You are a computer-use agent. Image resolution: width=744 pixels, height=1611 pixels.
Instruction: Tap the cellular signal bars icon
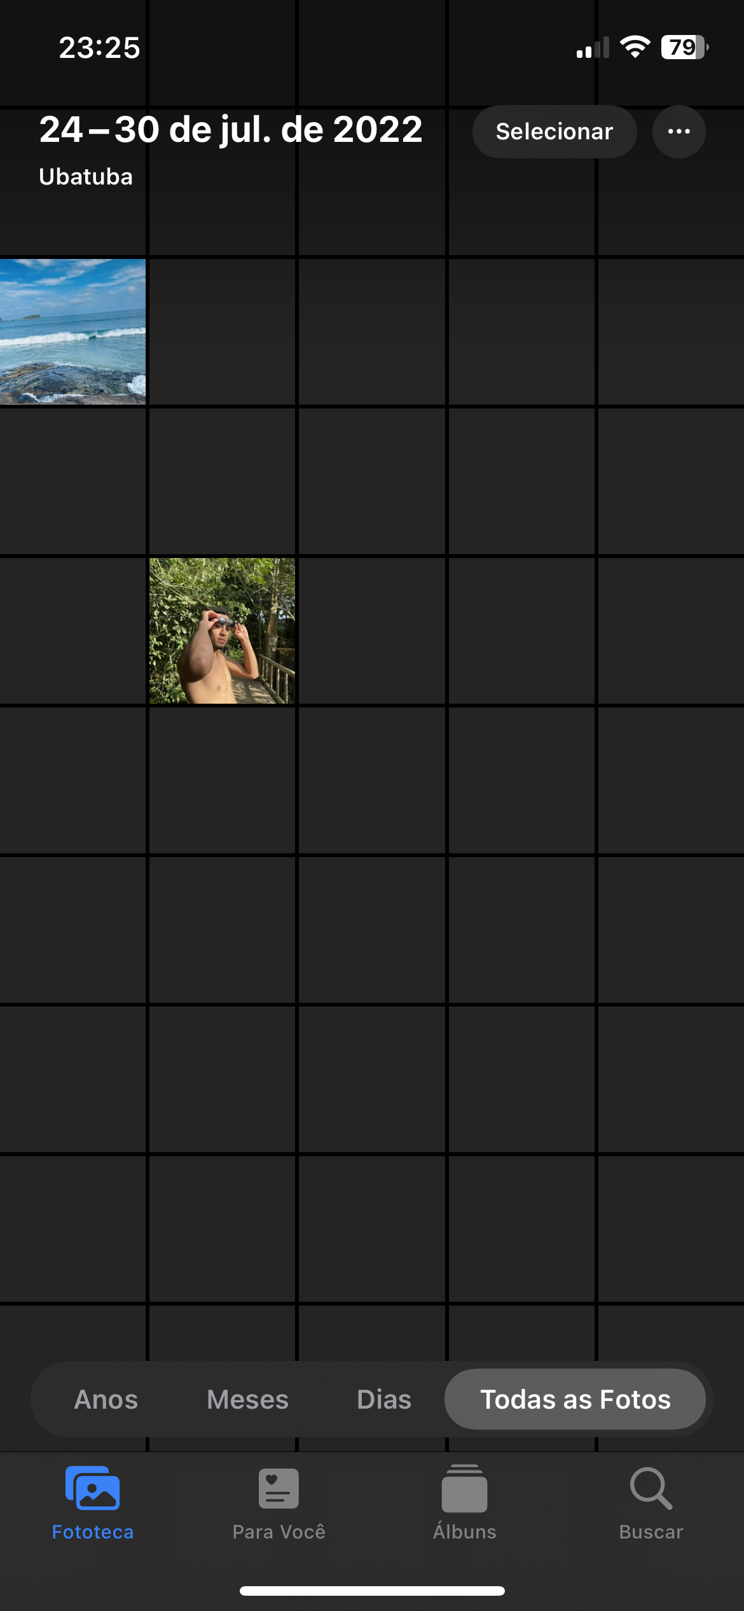pos(593,48)
